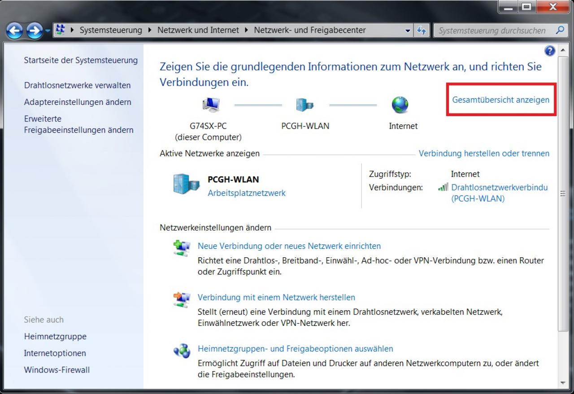Go back with the Back arrow button

tap(15, 30)
